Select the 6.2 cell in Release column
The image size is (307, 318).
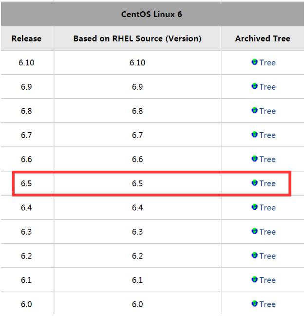[x=26, y=256]
